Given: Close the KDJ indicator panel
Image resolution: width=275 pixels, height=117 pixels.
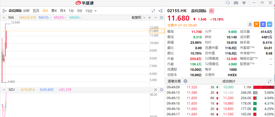Looking at the screenshot, I should (155, 90).
